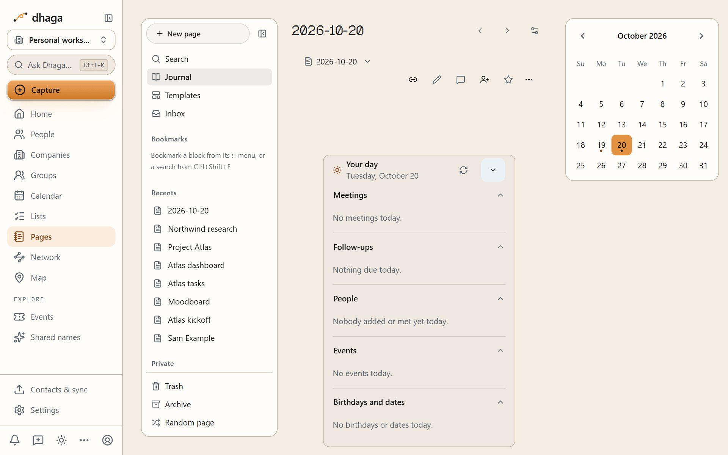Open Templates in the pages panel
This screenshot has width=728, height=455.
click(x=209, y=95)
